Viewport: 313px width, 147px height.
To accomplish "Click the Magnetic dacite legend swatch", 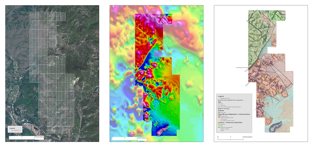I will tap(219, 116).
